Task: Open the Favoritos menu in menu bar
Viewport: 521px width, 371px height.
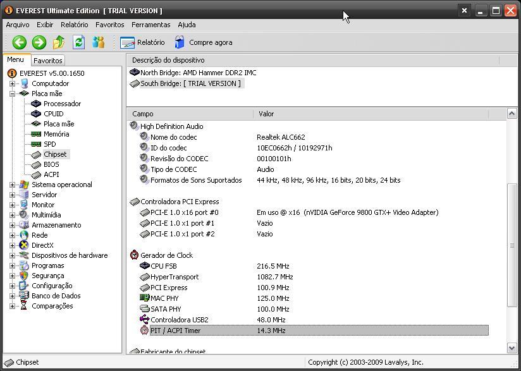Action: point(109,25)
